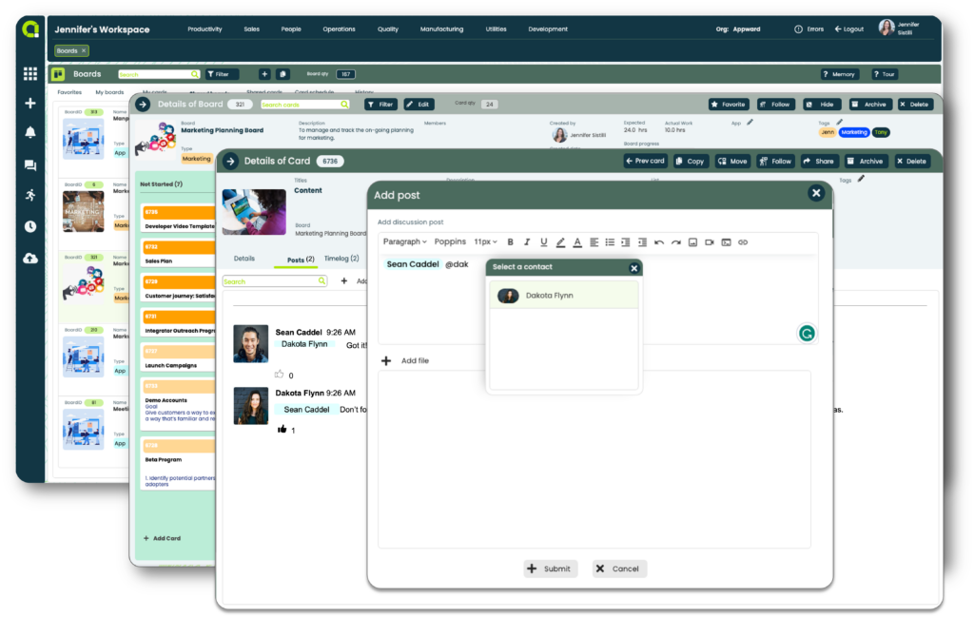Open the chat messages sidebar icon
Viewport: 974px width, 617px height.
tap(30, 165)
